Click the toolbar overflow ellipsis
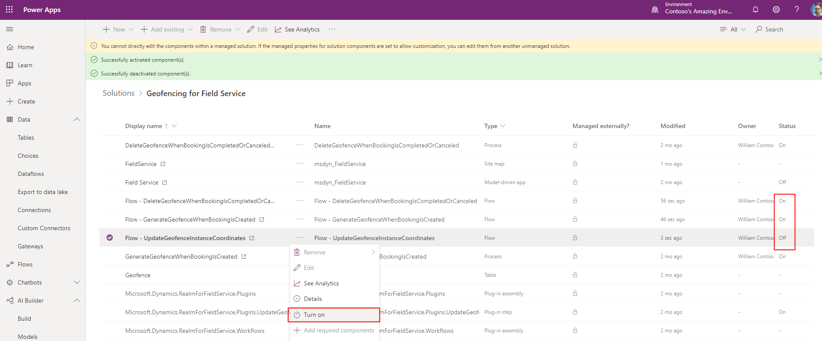Viewport: 822px width, 341px height. point(332,29)
